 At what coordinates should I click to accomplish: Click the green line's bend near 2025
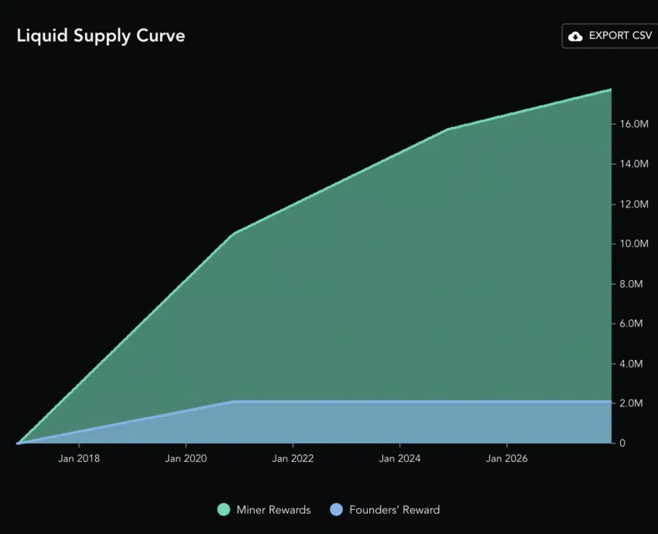pos(449,128)
